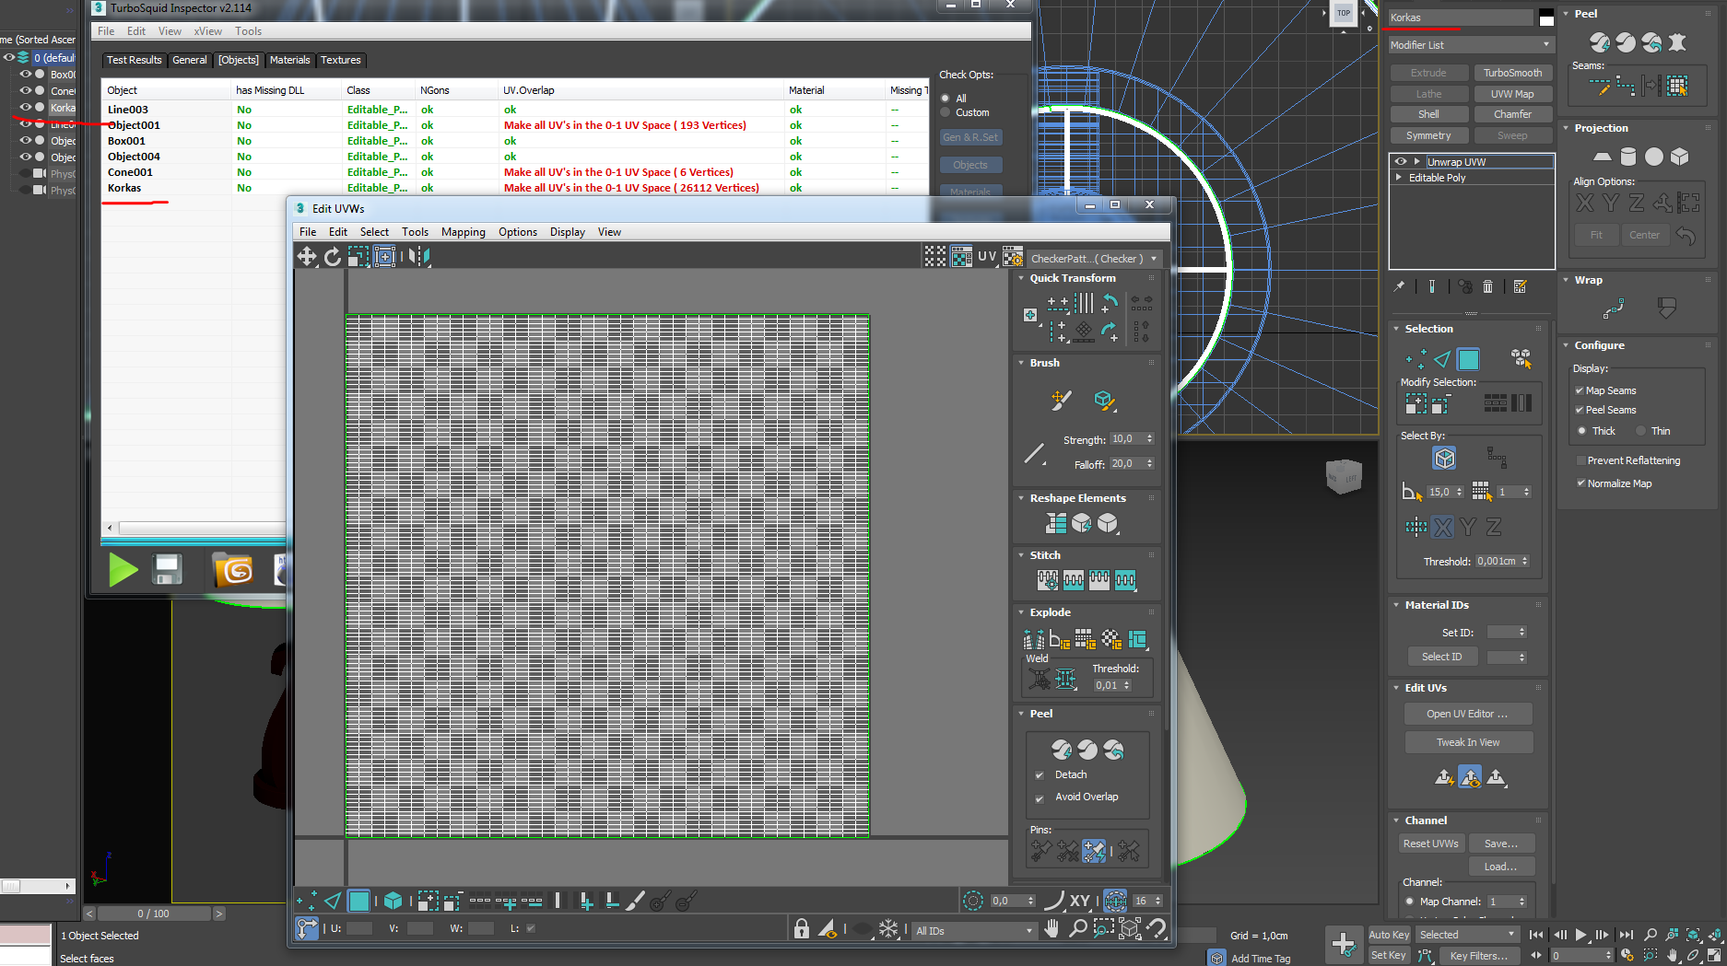Image resolution: width=1727 pixels, height=966 pixels.
Task: Click the save floppy disk icon
Action: [x=168, y=570]
